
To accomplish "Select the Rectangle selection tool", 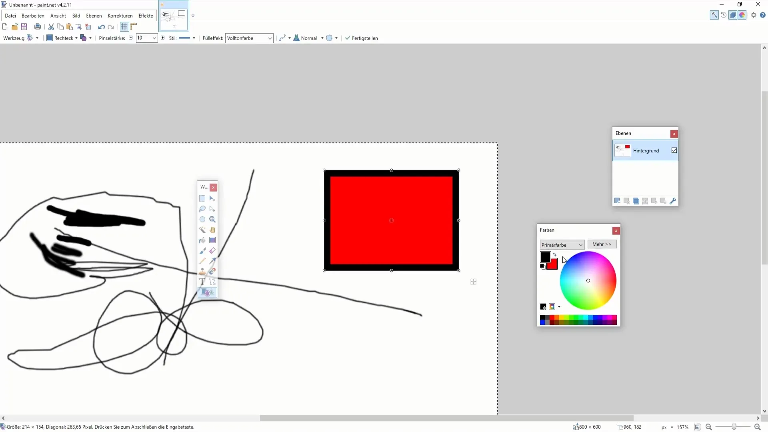I will [202, 198].
